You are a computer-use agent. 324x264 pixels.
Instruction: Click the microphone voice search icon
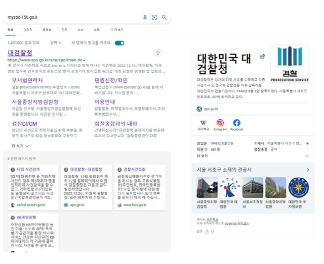[145, 18]
